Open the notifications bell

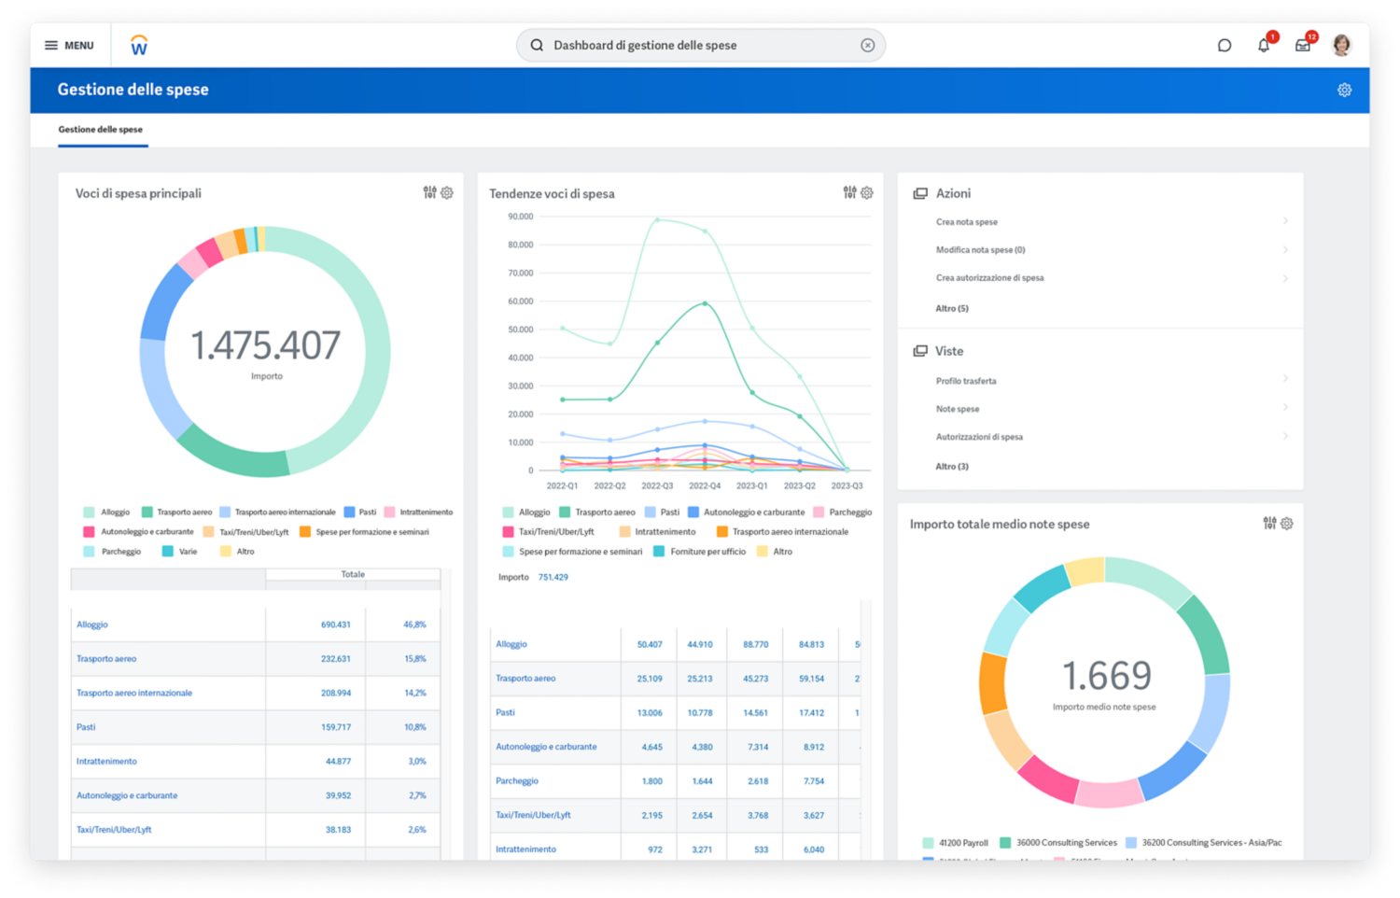(x=1264, y=45)
